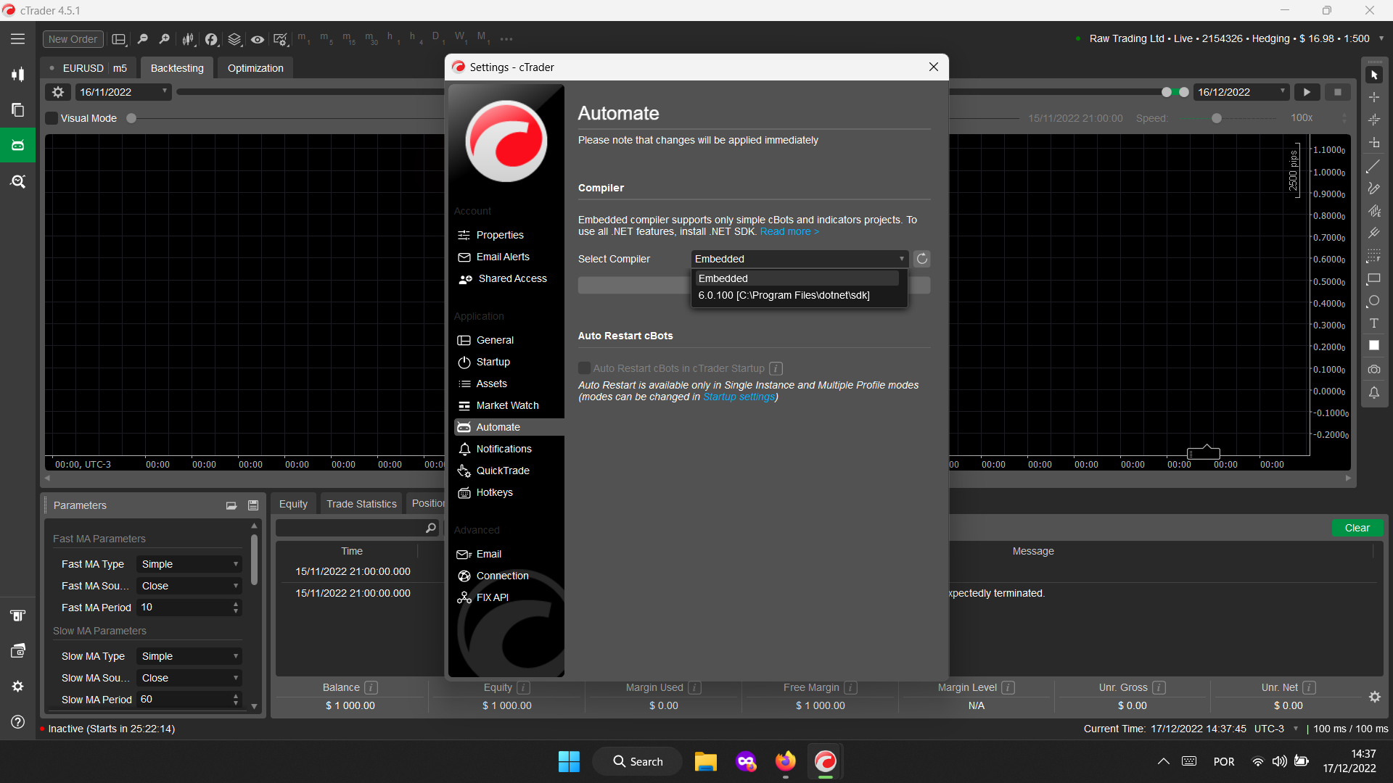This screenshot has height=783, width=1393.
Task: Increase the Fast MA Period stepper value
Action: pos(236,604)
